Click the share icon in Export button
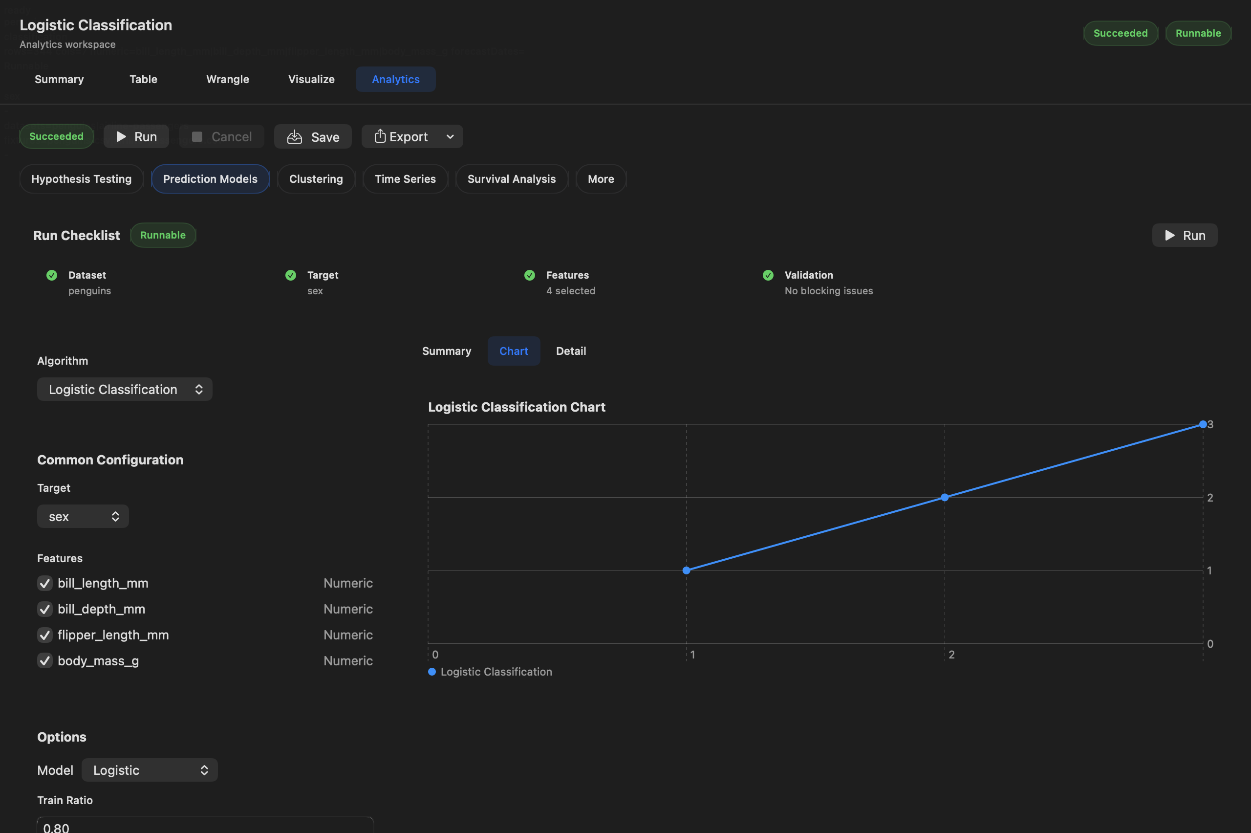 [x=380, y=136]
